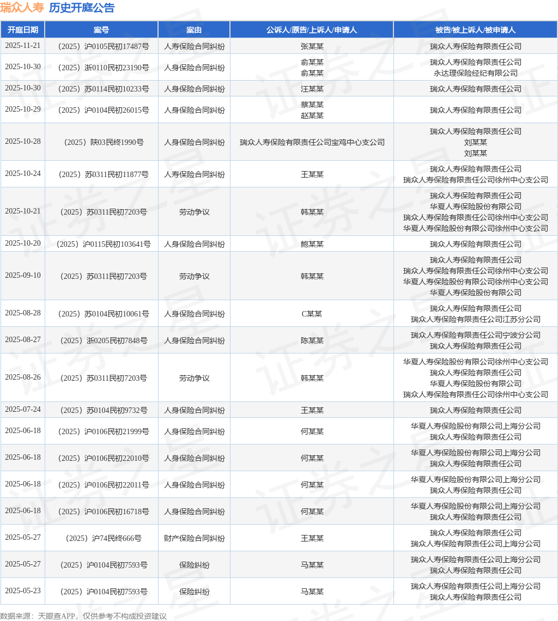Click the date cell 2025-10-28
The image size is (558, 621).
(22, 142)
